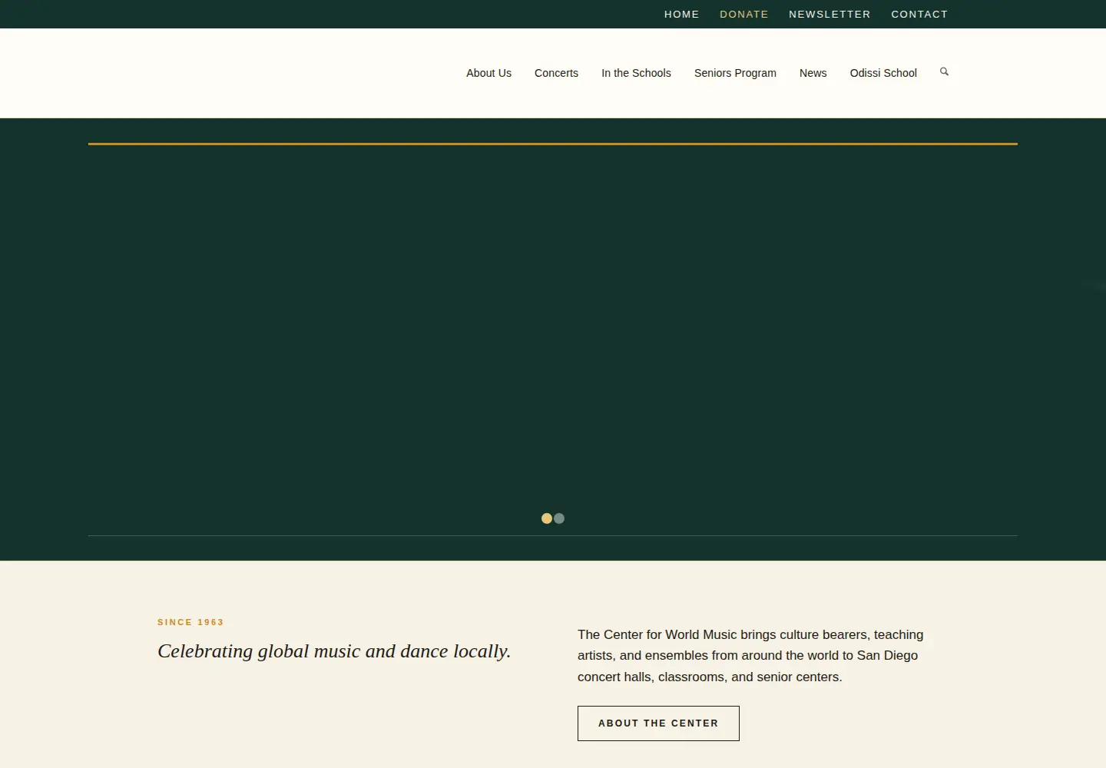Viewport: 1106px width, 768px height.
Task: Click the About the Center button
Action: coord(658,723)
